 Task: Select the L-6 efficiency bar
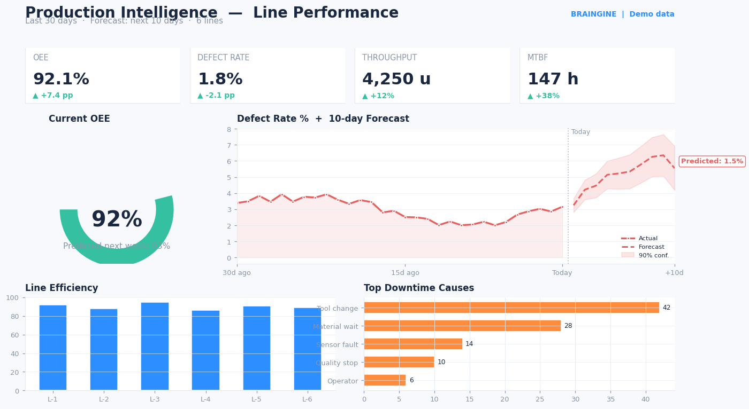pyautogui.click(x=307, y=349)
